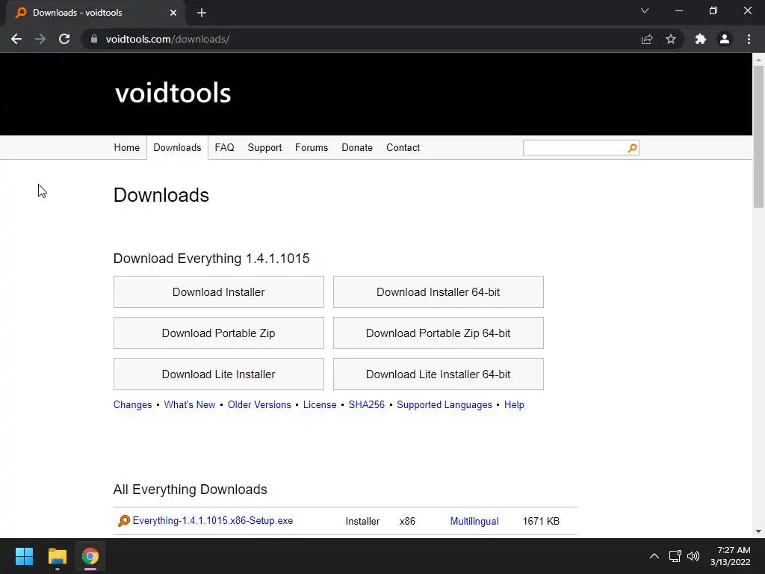Image resolution: width=765 pixels, height=574 pixels.
Task: Click Download Installer 64-bit
Action: click(x=438, y=292)
